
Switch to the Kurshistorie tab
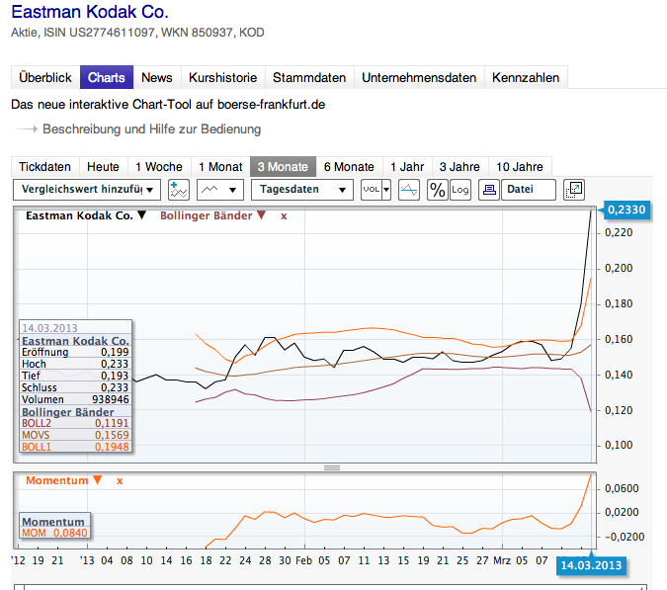tap(222, 77)
